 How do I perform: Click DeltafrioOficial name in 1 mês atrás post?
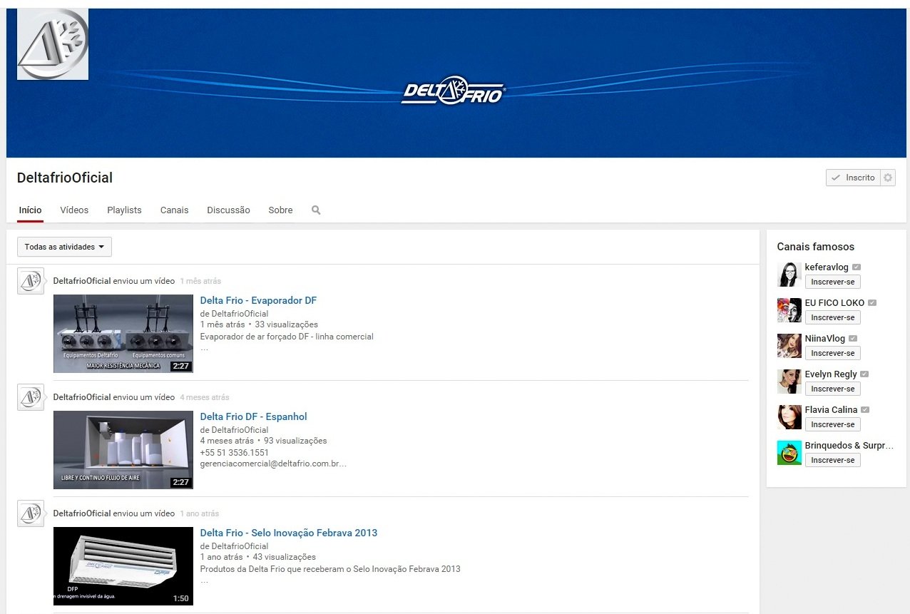[x=82, y=281]
